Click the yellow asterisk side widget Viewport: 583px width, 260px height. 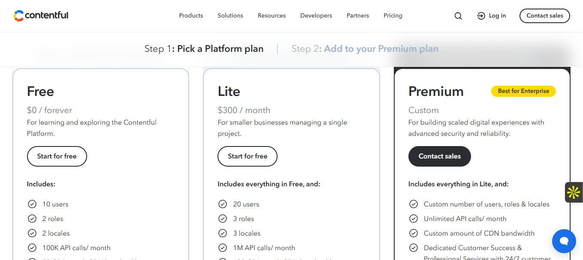pyautogui.click(x=574, y=192)
